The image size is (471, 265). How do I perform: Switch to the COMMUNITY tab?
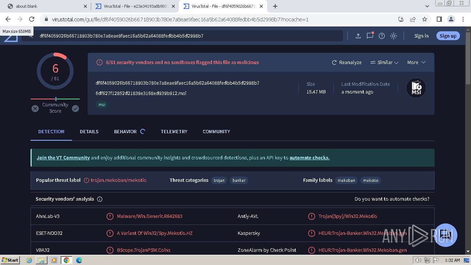216,132
